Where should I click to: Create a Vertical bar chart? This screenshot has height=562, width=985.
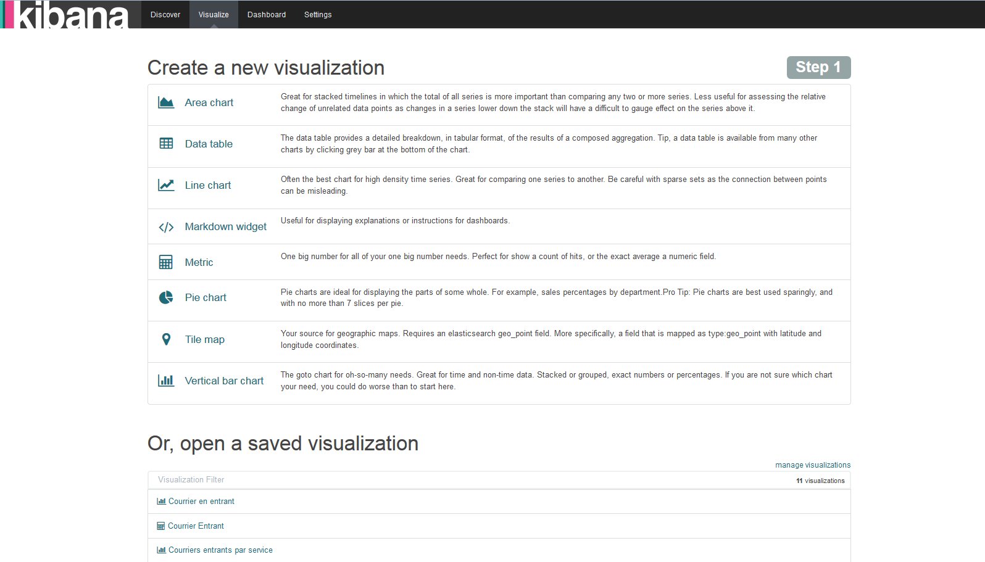pyautogui.click(x=224, y=381)
